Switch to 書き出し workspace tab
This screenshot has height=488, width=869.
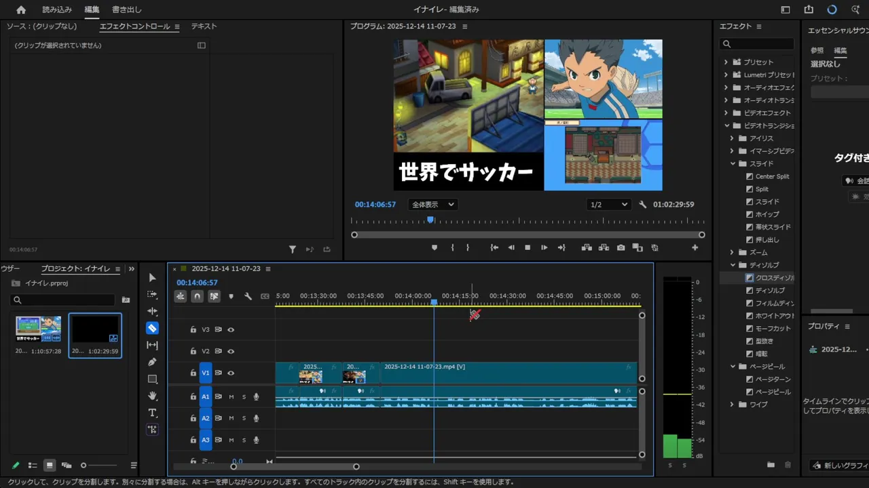[127, 9]
